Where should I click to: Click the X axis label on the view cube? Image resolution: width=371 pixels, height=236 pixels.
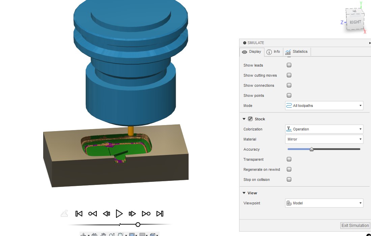[x=365, y=32]
